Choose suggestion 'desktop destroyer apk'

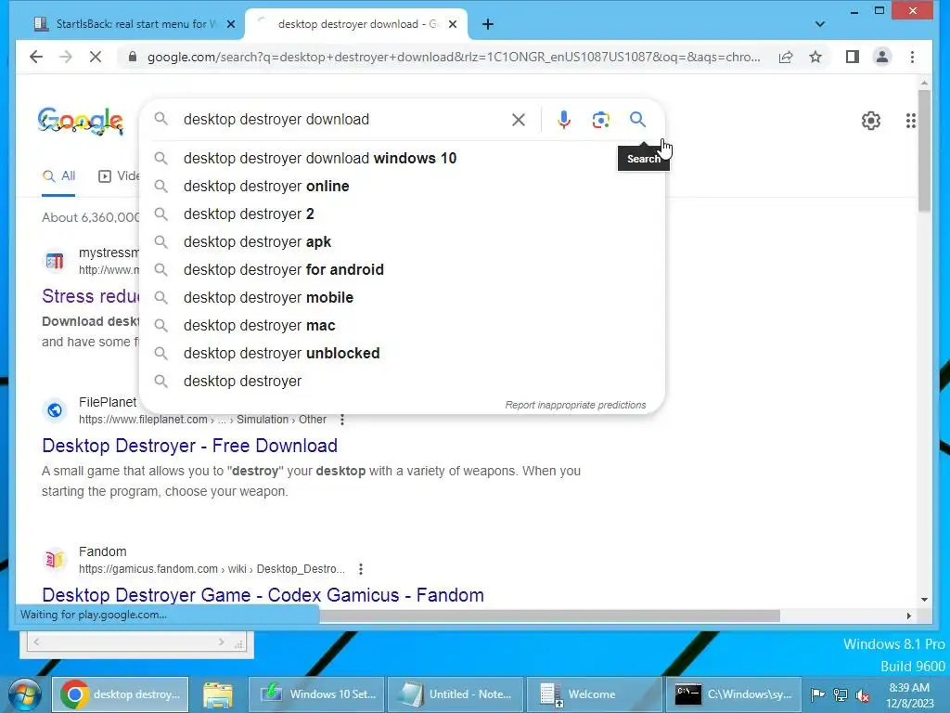click(402, 242)
